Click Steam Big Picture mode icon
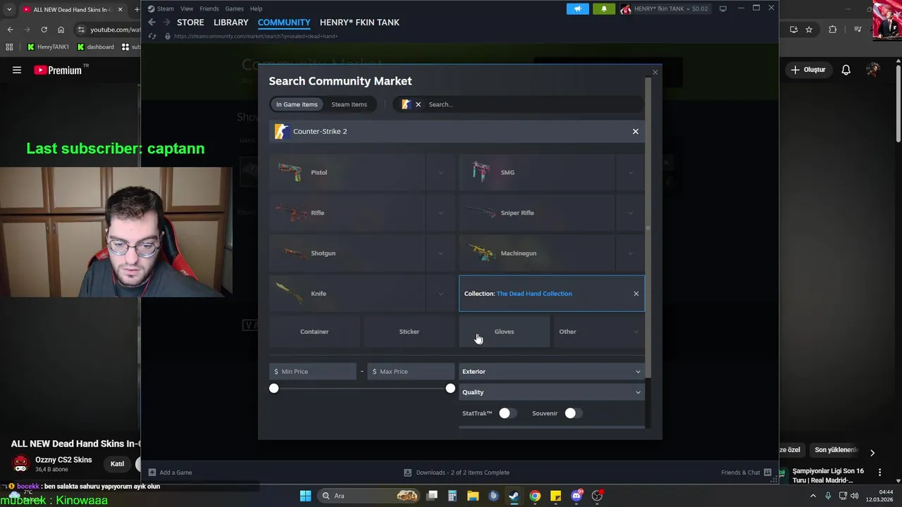The width and height of the screenshot is (902, 507). pos(722,8)
